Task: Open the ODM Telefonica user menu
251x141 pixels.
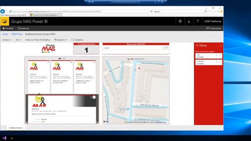Action: click(213, 21)
